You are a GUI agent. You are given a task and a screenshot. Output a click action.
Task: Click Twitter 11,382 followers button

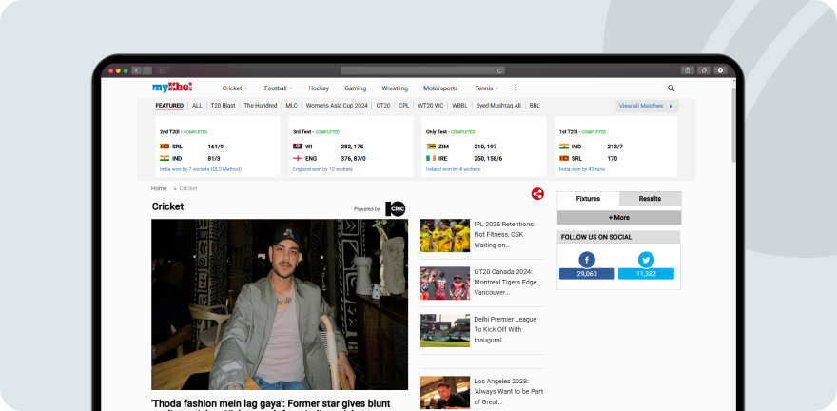[646, 274]
